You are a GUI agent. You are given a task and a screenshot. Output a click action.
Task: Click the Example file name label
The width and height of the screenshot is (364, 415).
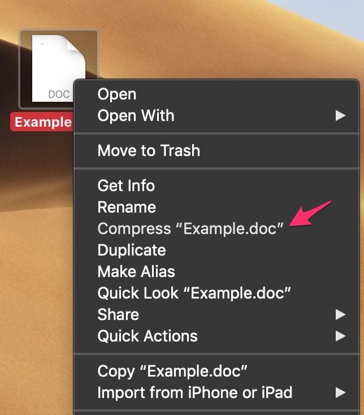[x=42, y=122]
